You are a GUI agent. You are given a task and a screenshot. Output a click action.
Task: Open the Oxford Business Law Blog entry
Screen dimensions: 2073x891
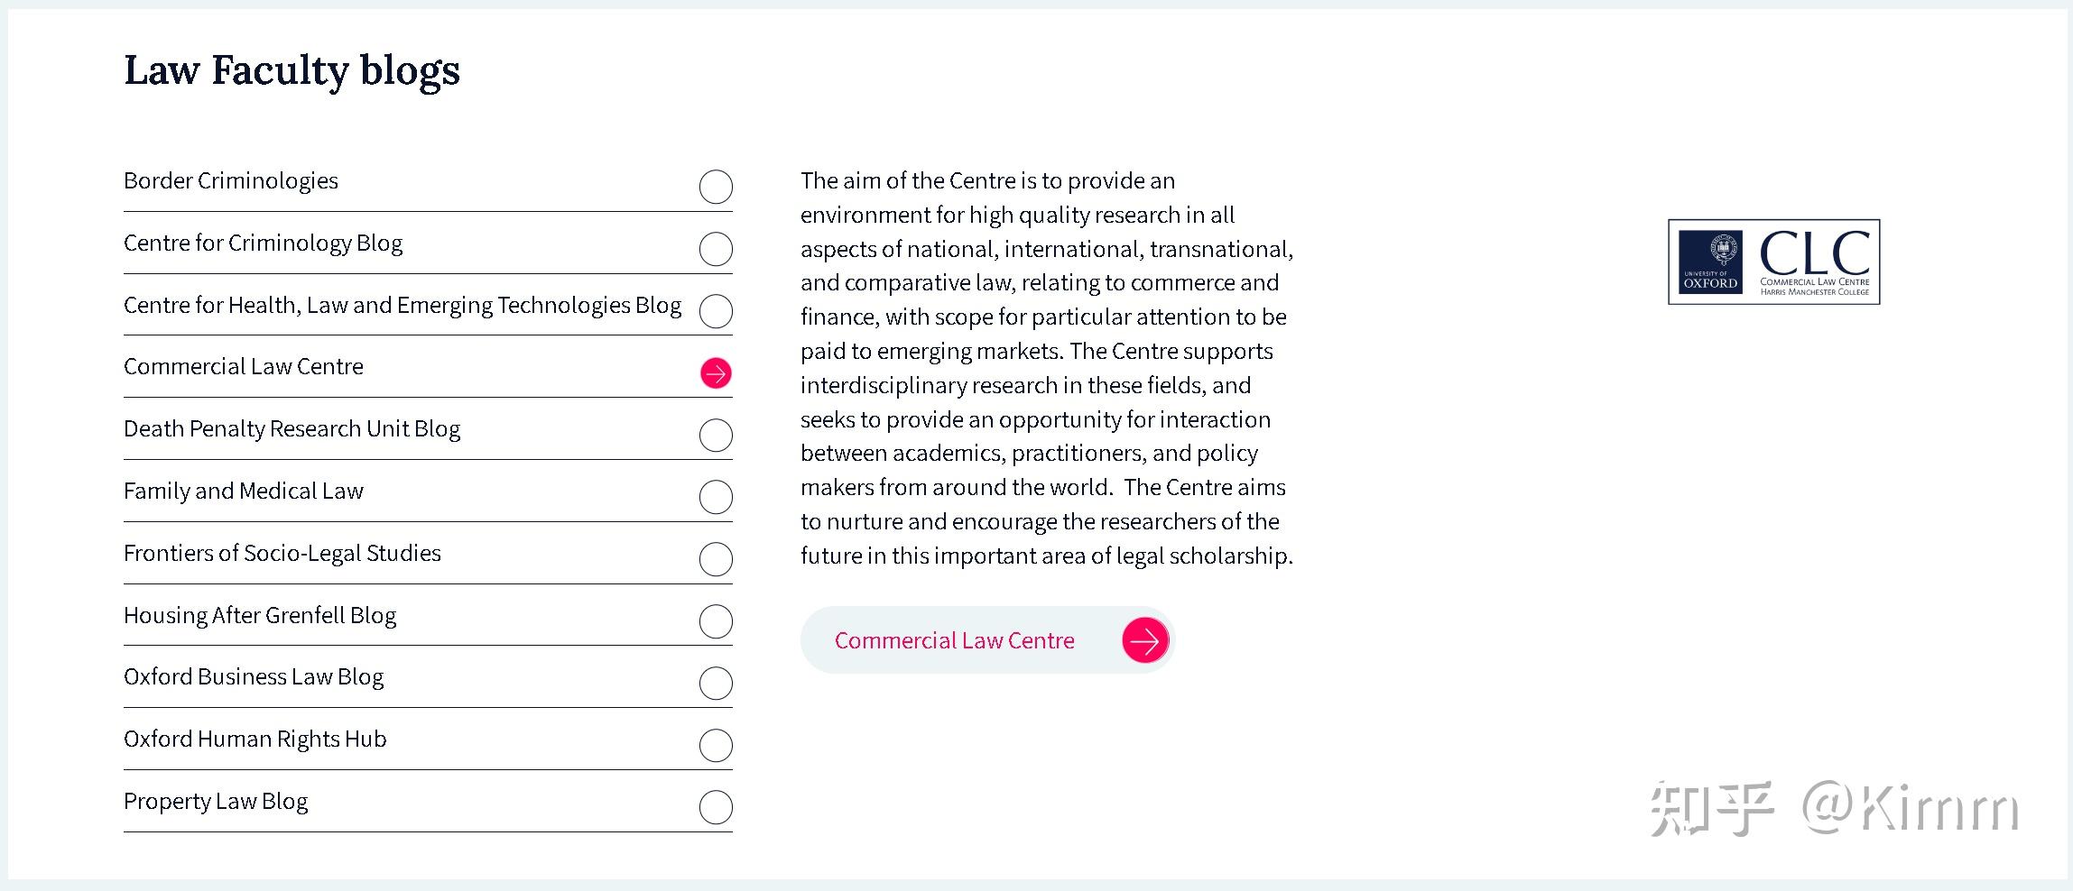(254, 677)
